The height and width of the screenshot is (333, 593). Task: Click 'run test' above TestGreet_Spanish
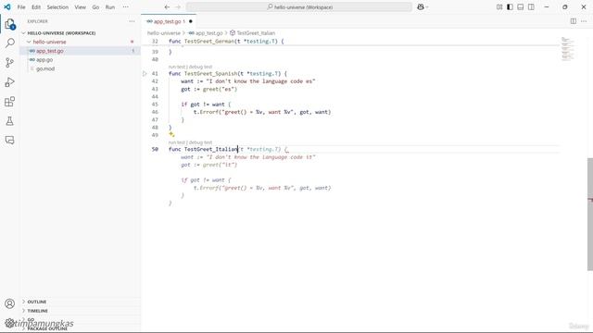pyautogui.click(x=177, y=67)
